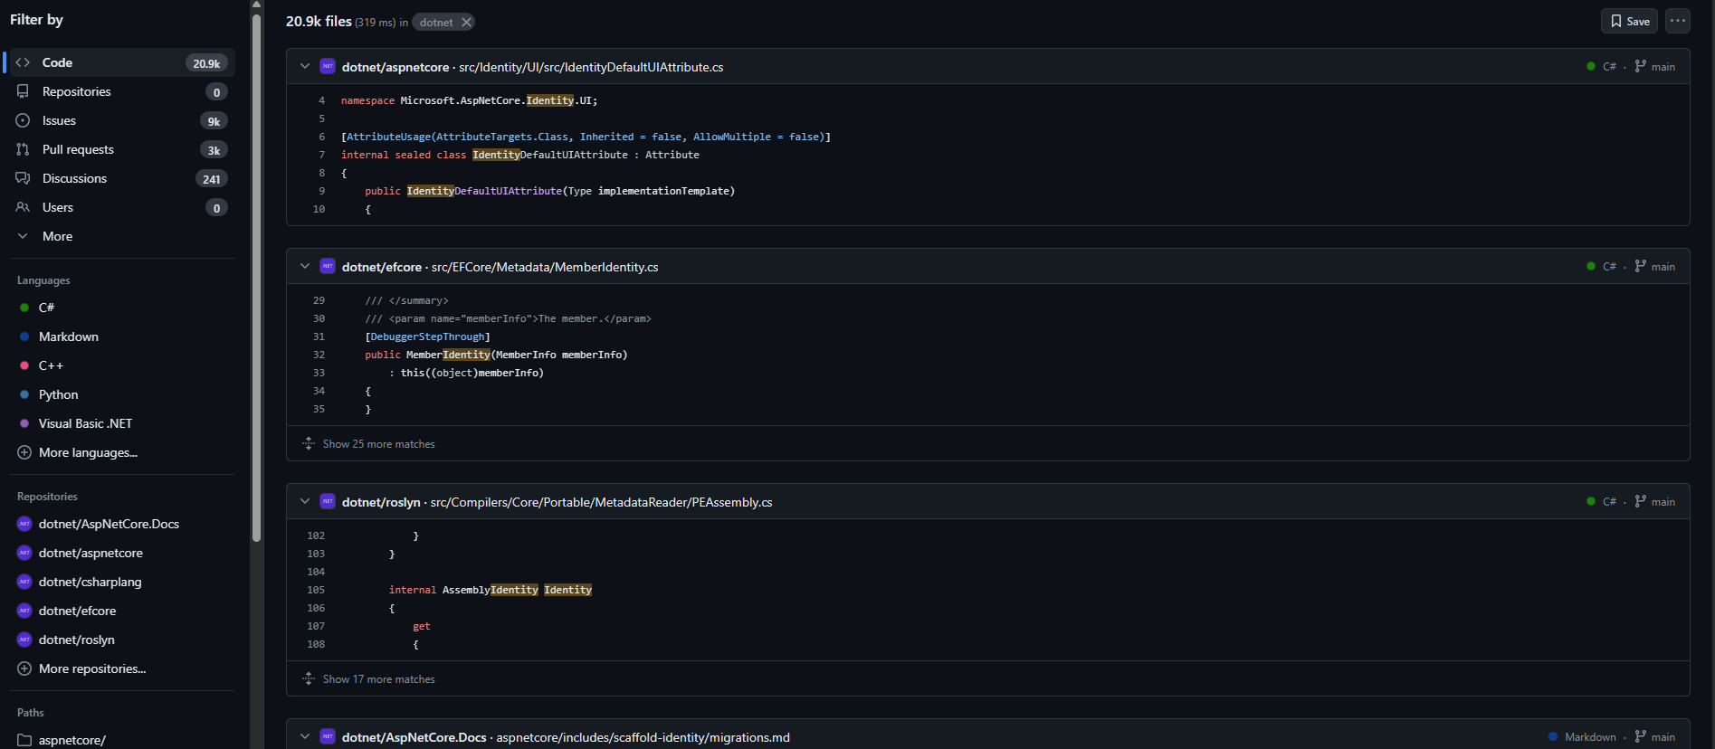
Task: Click the Discussions speech bubble icon
Action: point(23,178)
